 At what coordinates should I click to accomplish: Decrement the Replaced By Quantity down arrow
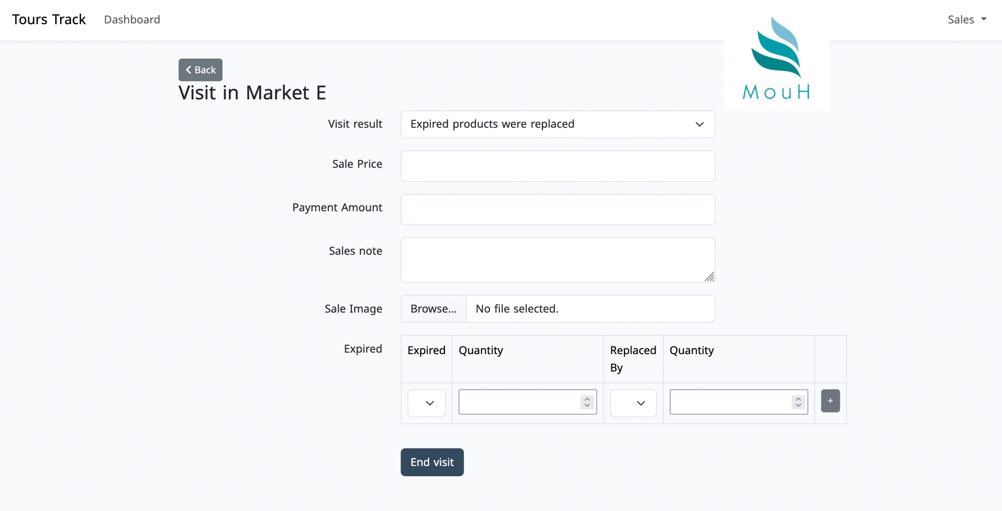click(798, 405)
